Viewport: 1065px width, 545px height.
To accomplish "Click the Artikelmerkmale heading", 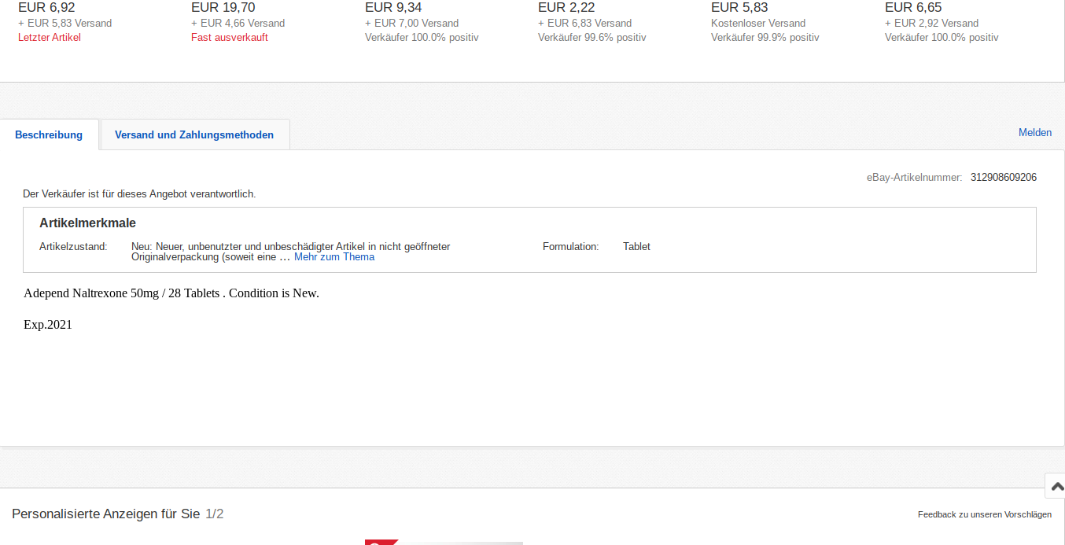I will 87,223.
